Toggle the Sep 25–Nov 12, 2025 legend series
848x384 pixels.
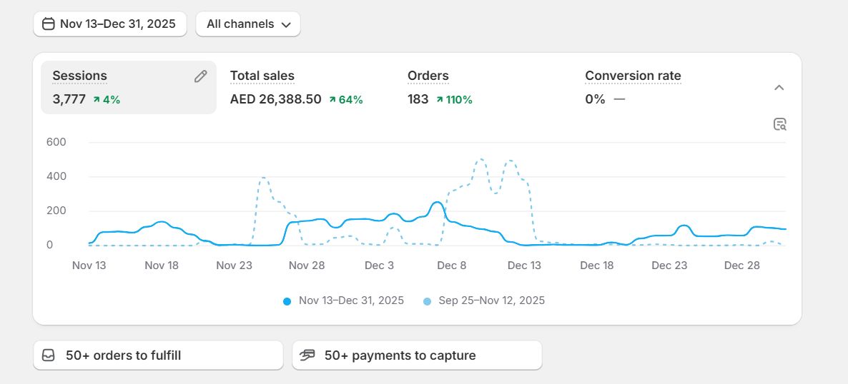[x=490, y=300]
